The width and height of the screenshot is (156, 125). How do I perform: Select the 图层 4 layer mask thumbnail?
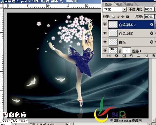click(x=127, y=51)
